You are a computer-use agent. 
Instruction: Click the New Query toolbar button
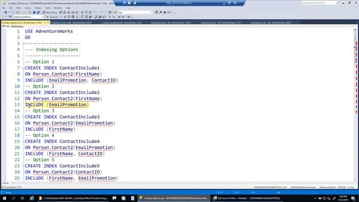(50, 12)
